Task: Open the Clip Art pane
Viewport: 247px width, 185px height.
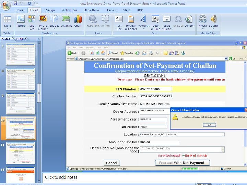Action: [x=32, y=23]
